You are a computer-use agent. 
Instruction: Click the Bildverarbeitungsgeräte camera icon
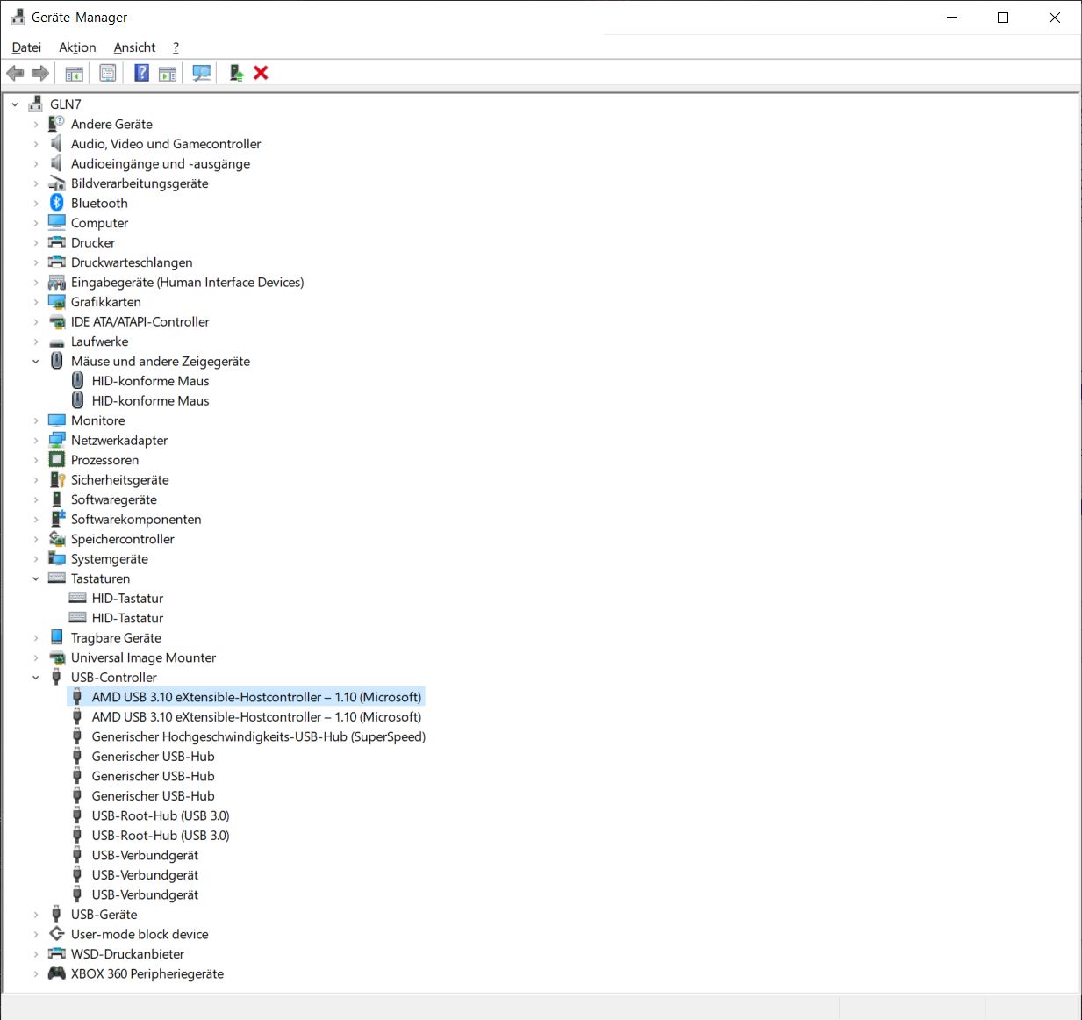coord(57,183)
